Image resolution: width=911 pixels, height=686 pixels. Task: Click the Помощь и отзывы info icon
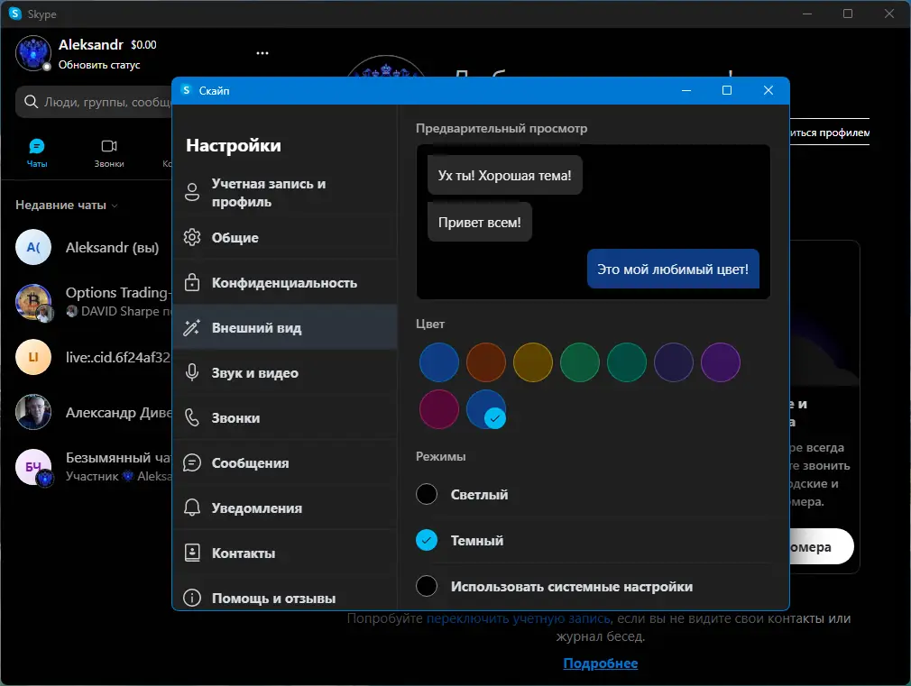190,598
